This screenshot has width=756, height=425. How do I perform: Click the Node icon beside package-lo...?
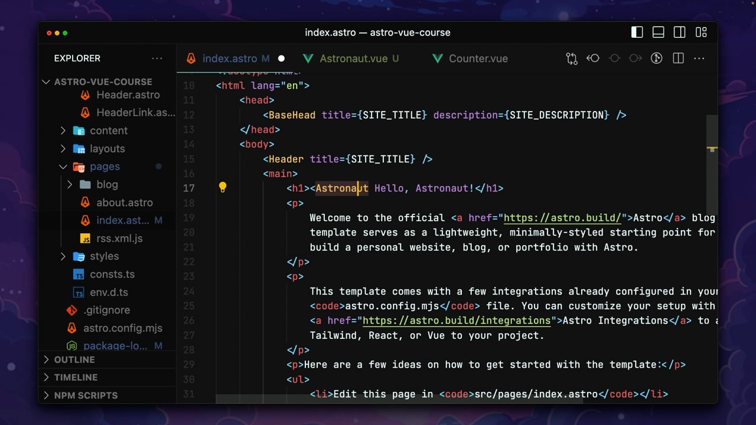[x=72, y=346]
